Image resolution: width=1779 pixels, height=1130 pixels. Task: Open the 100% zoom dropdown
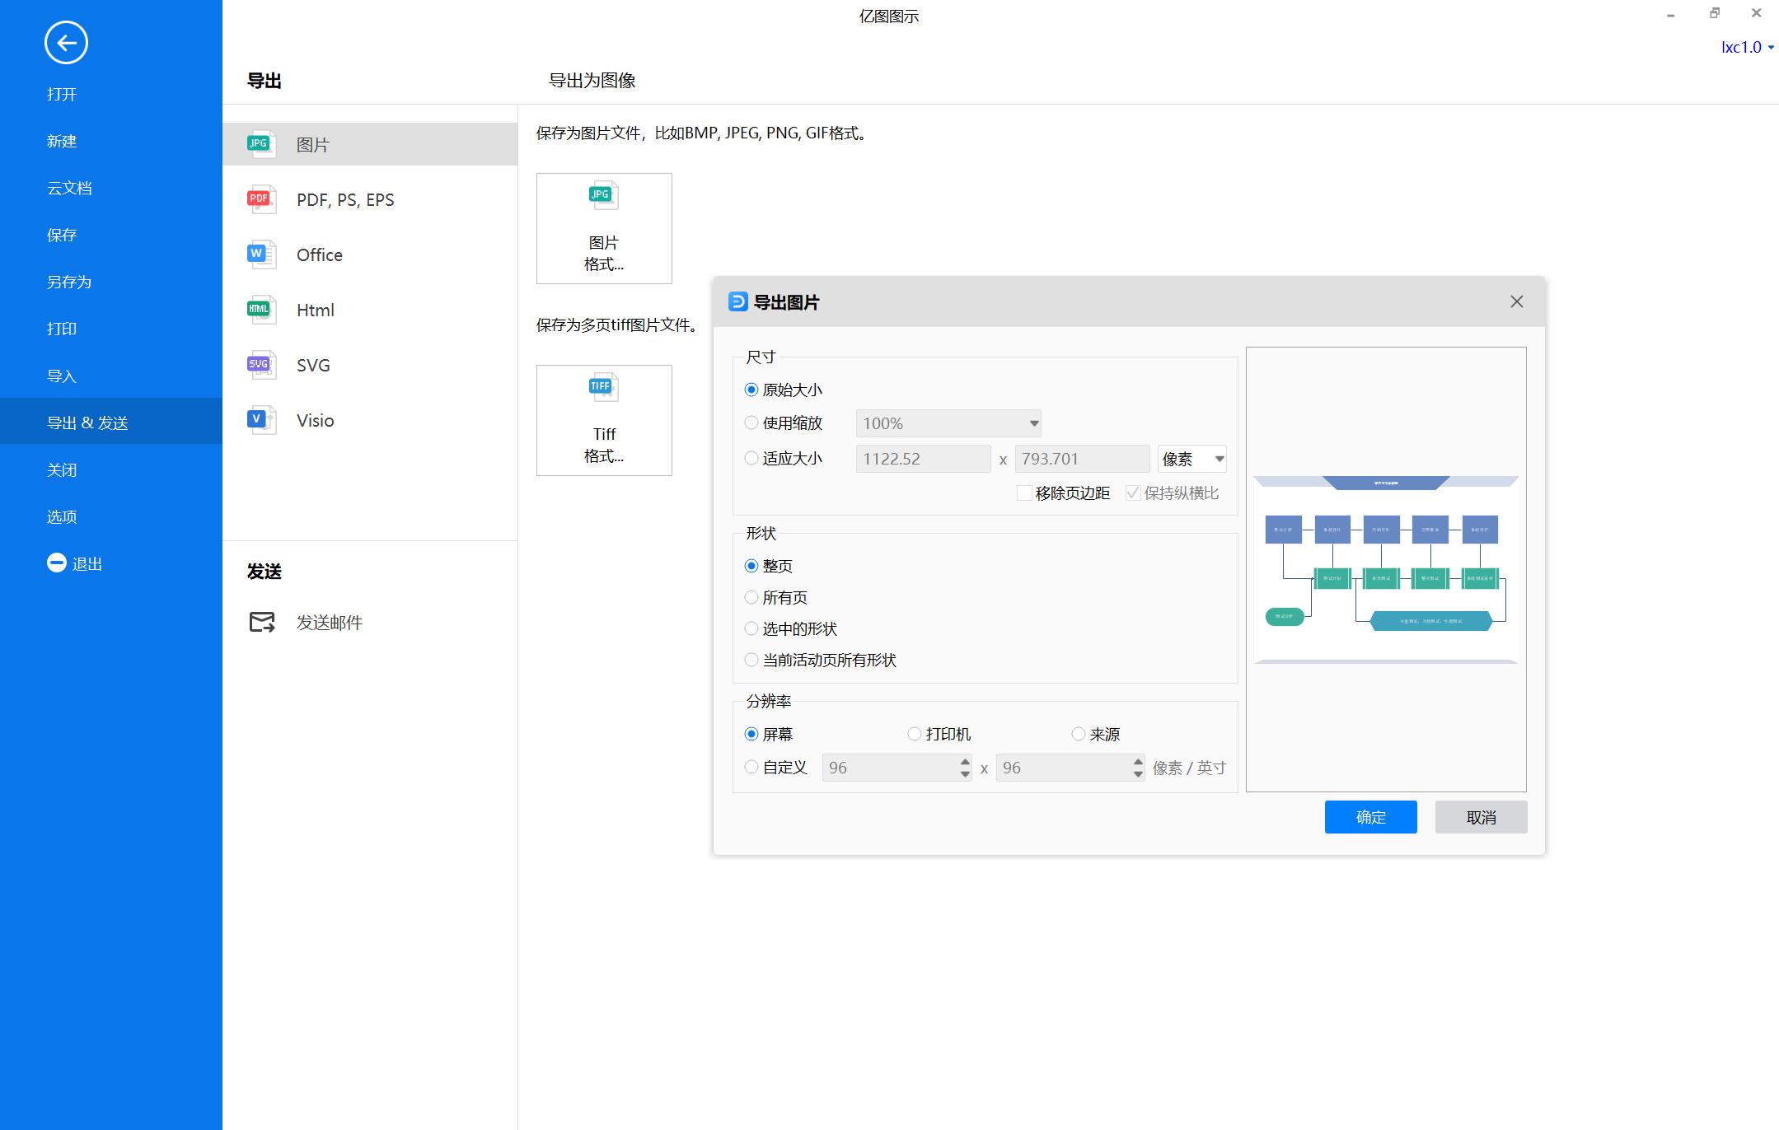pyautogui.click(x=948, y=423)
